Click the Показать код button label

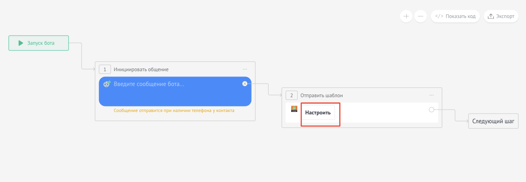(460, 16)
